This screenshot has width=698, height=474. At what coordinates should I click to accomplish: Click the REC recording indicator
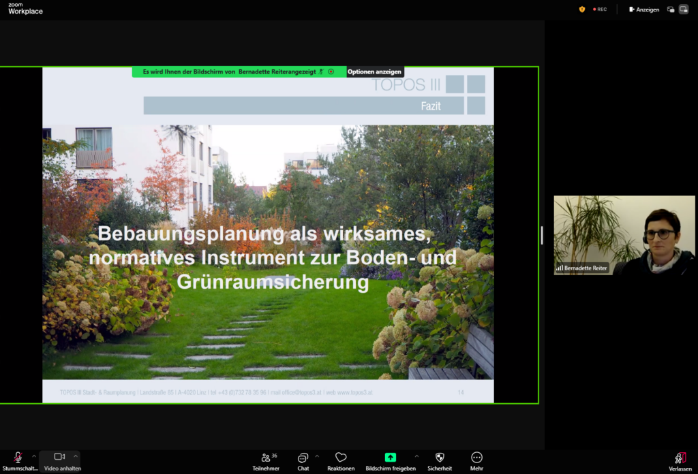click(x=600, y=10)
